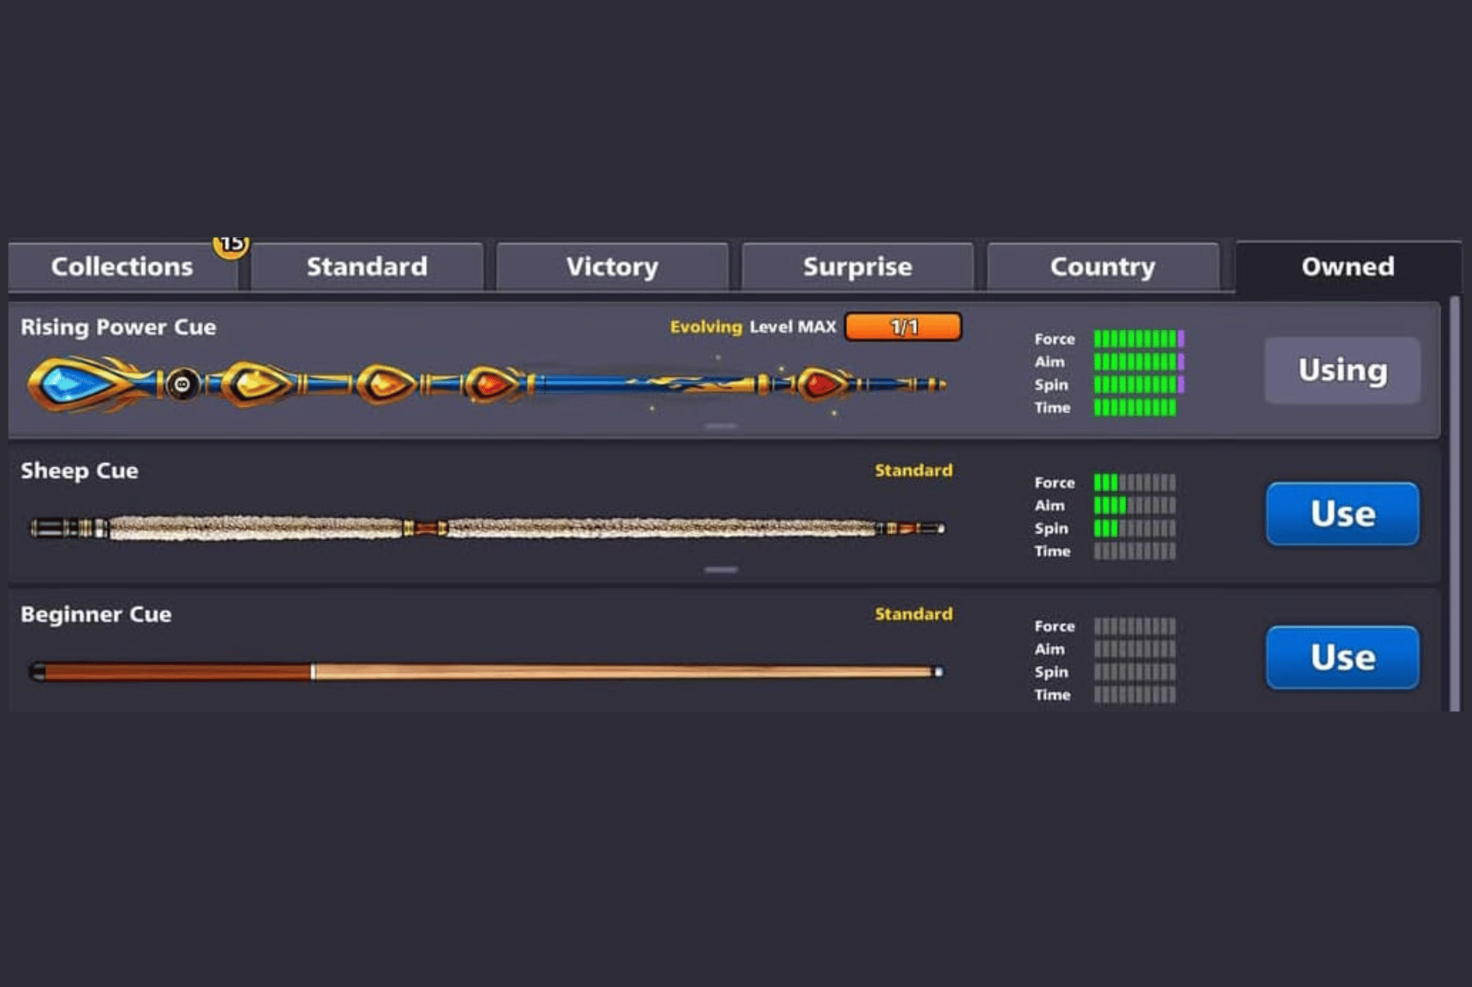The height and width of the screenshot is (987, 1472).
Task: Click Sheep Cue Spin stat bar
Action: (x=1135, y=528)
